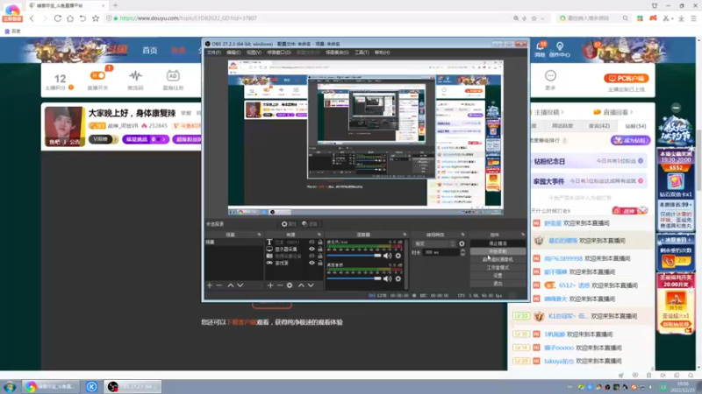Pop out the Scenes dock icon
This screenshot has height=394, width=702.
point(259,235)
